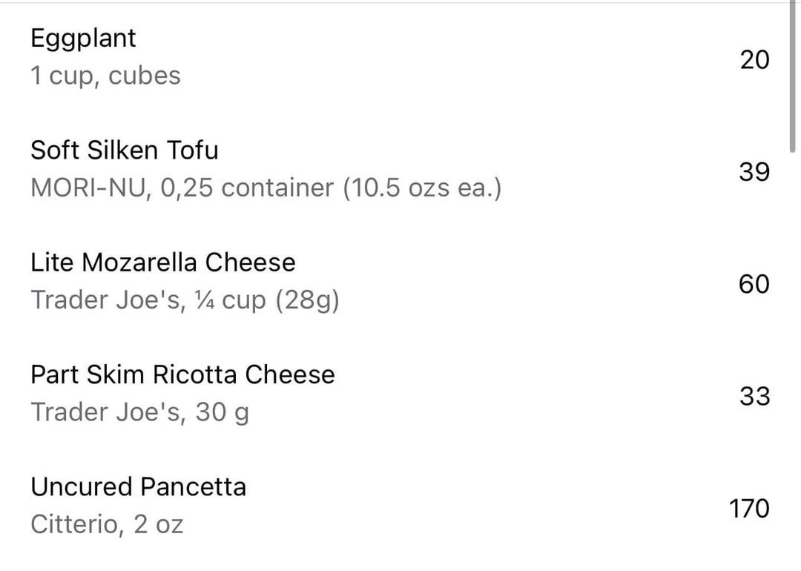801x571 pixels.
Task: Tap the "2 oz" pancetta serving size
Action: click(x=158, y=525)
